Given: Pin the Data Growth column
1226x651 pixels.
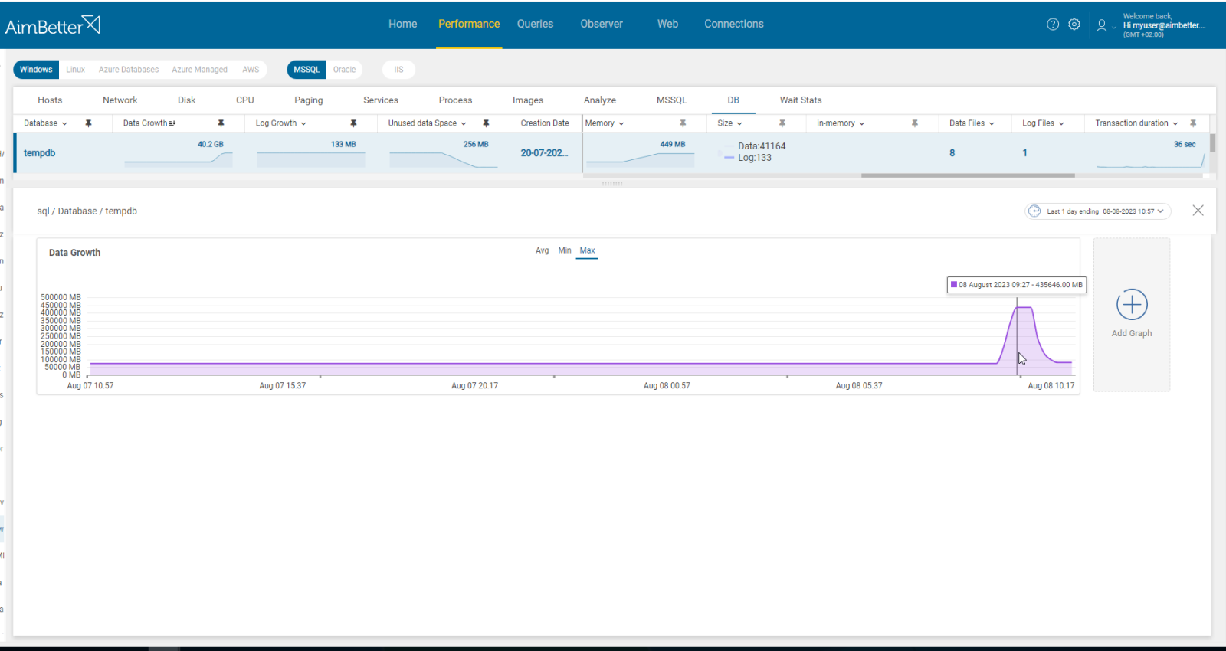Looking at the screenshot, I should pos(221,123).
